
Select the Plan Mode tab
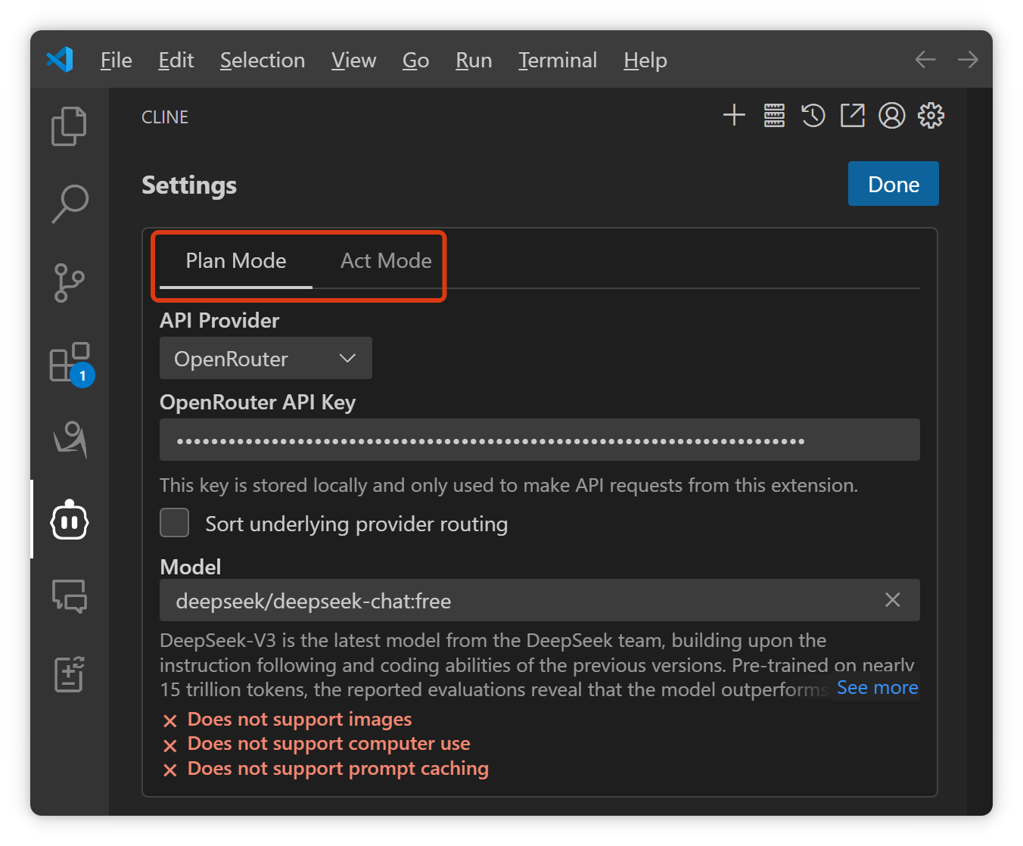click(236, 261)
